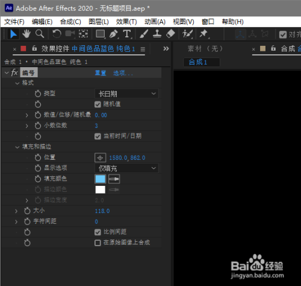Screen dimensions: 301x286
Task: Toggle stopwatch for 填充颜色 property
Action: coord(38,179)
